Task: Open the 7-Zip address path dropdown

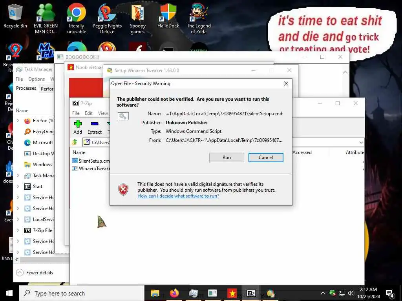Action: click(x=361, y=142)
